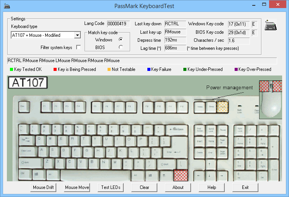Screen dimensions: 289x197
Task: Click the Help button
Action: [x=212, y=187]
